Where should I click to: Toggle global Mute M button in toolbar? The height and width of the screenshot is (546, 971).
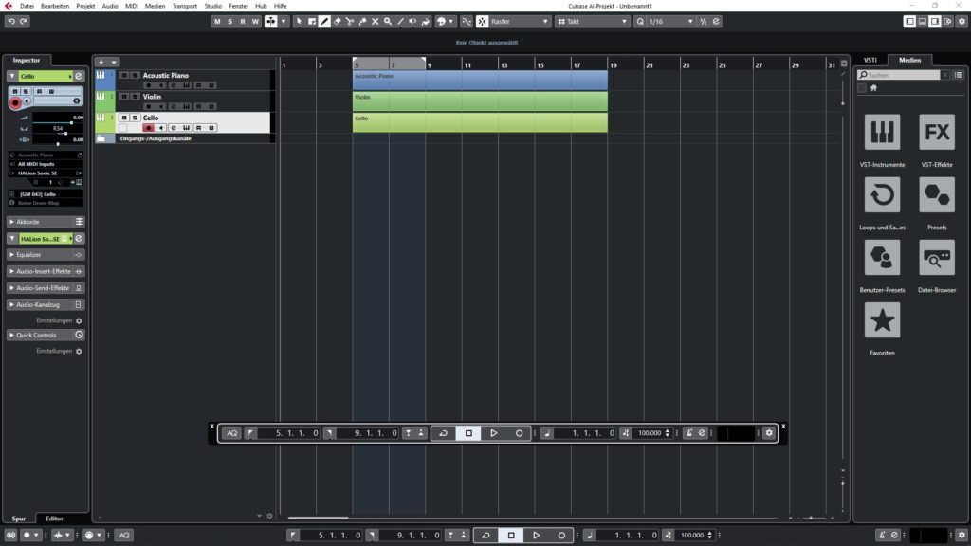217,22
